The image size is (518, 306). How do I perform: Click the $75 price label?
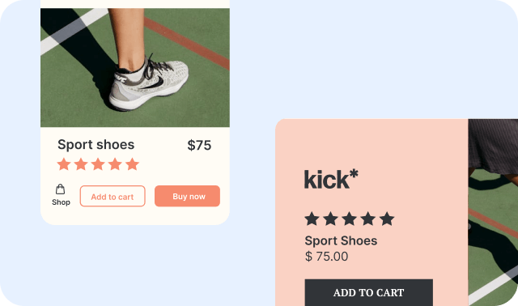199,145
